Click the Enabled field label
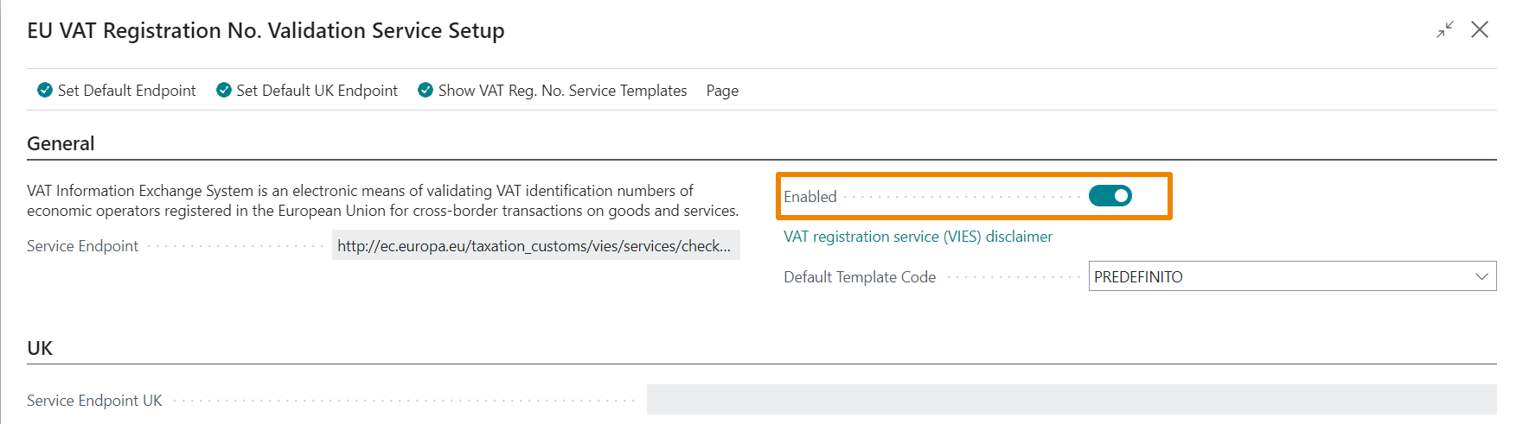The width and height of the screenshot is (1523, 424). 810,197
